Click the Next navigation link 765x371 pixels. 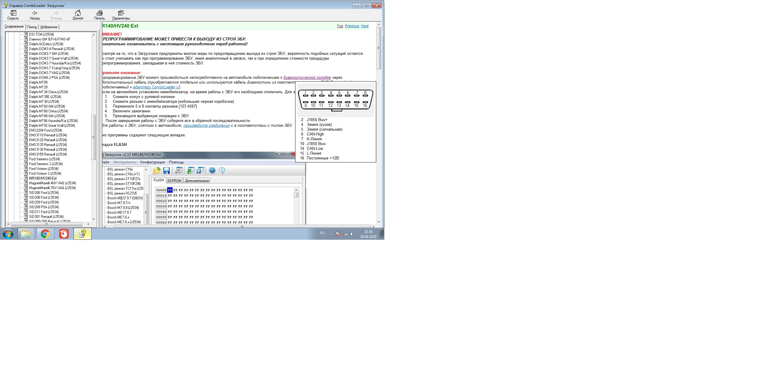pyautogui.click(x=364, y=26)
